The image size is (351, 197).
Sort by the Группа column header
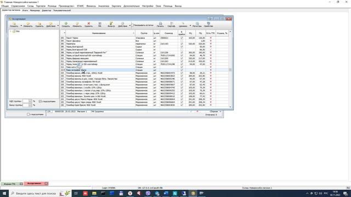(x=144, y=33)
